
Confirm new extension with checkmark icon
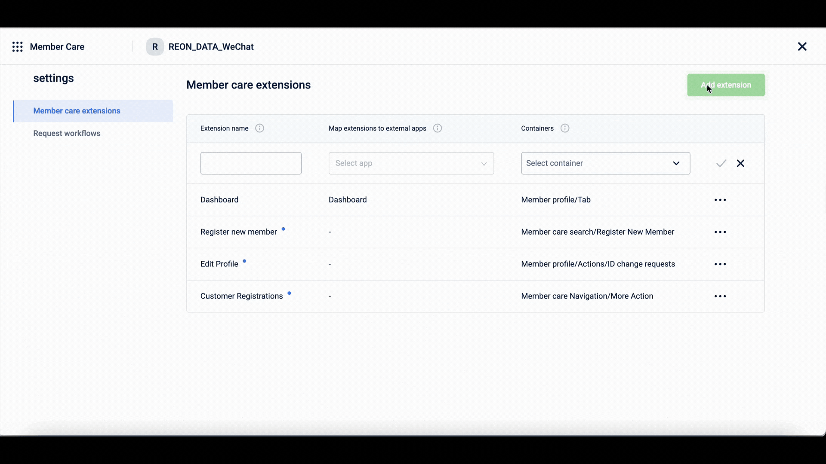click(x=721, y=163)
